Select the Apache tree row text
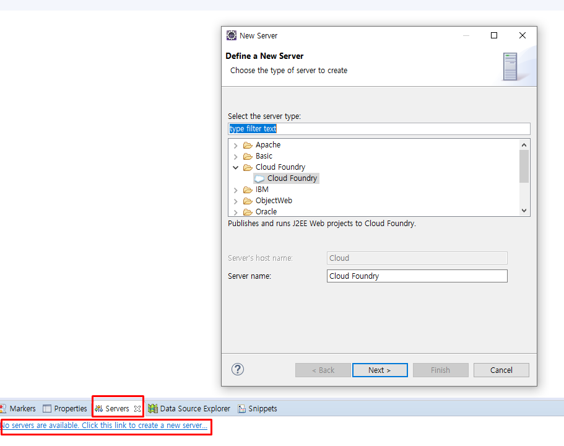 coord(268,145)
